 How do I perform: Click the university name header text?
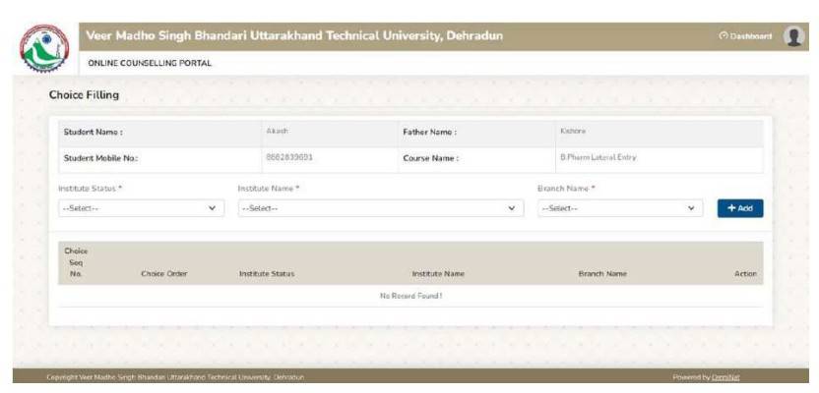(294, 36)
